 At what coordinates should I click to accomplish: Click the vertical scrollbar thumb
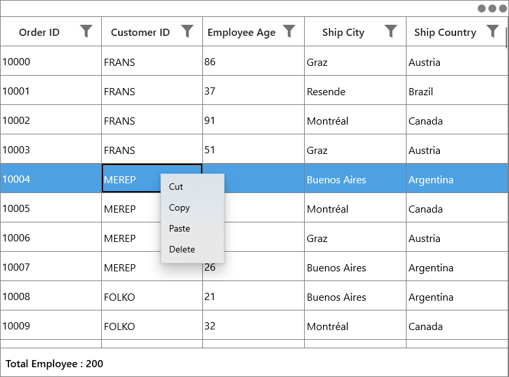506,38
